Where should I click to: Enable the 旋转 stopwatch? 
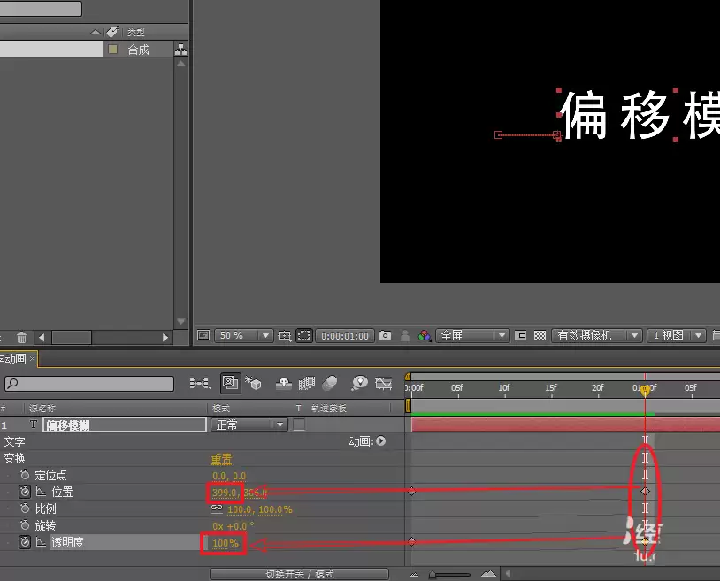(x=25, y=525)
